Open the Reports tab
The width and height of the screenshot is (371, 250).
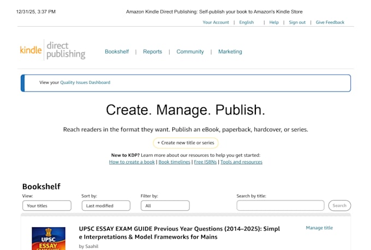[x=152, y=52]
